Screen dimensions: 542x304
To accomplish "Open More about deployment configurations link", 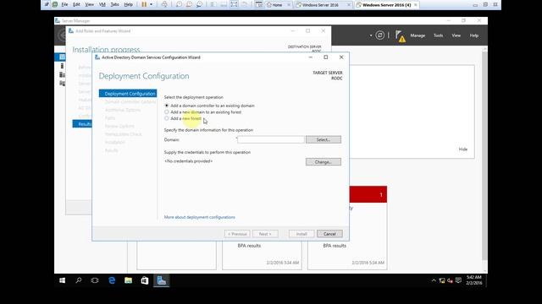I will (200, 217).
